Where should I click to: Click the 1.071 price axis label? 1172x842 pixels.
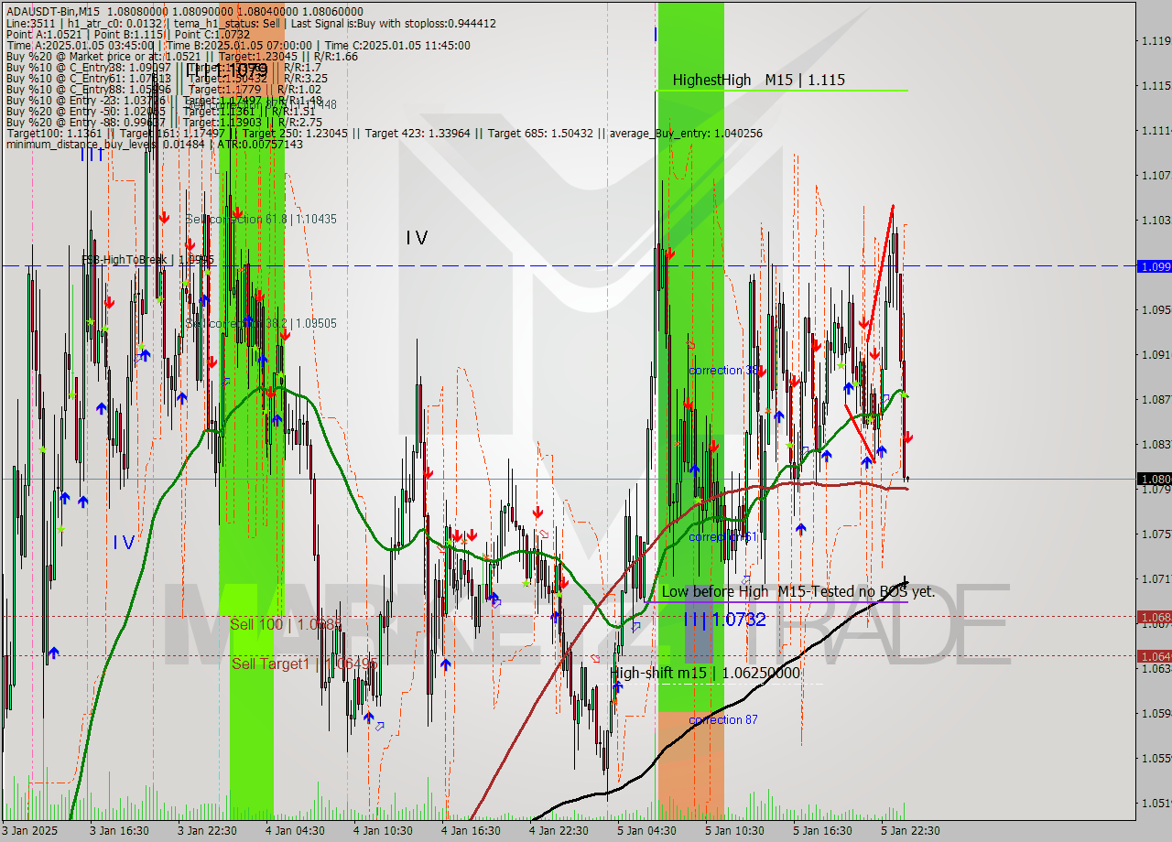(1156, 579)
